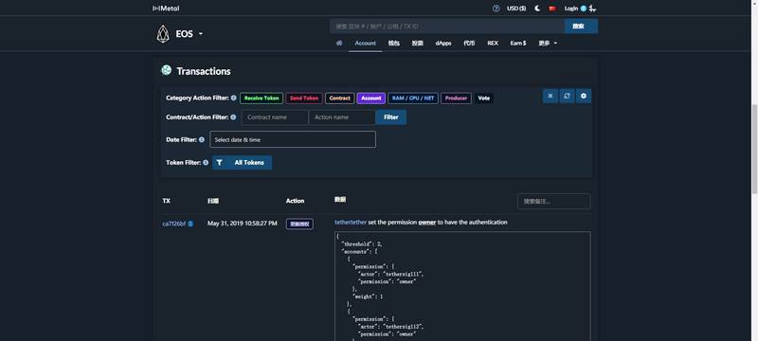Open transaction ca7f26bf link

coord(174,224)
